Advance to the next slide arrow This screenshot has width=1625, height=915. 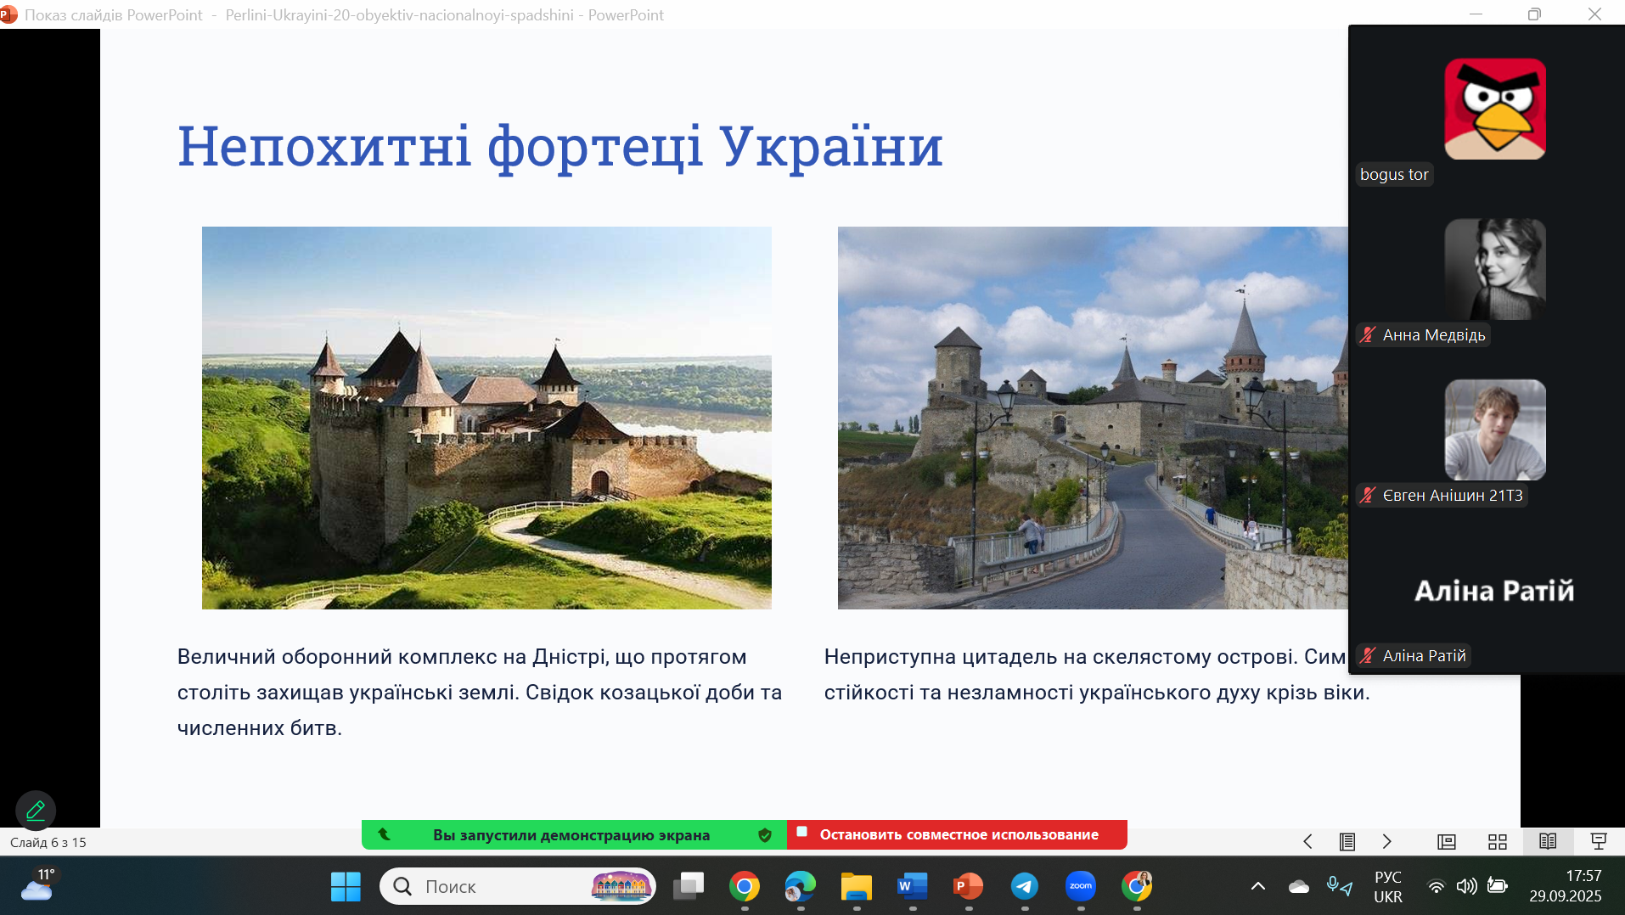[x=1386, y=841]
